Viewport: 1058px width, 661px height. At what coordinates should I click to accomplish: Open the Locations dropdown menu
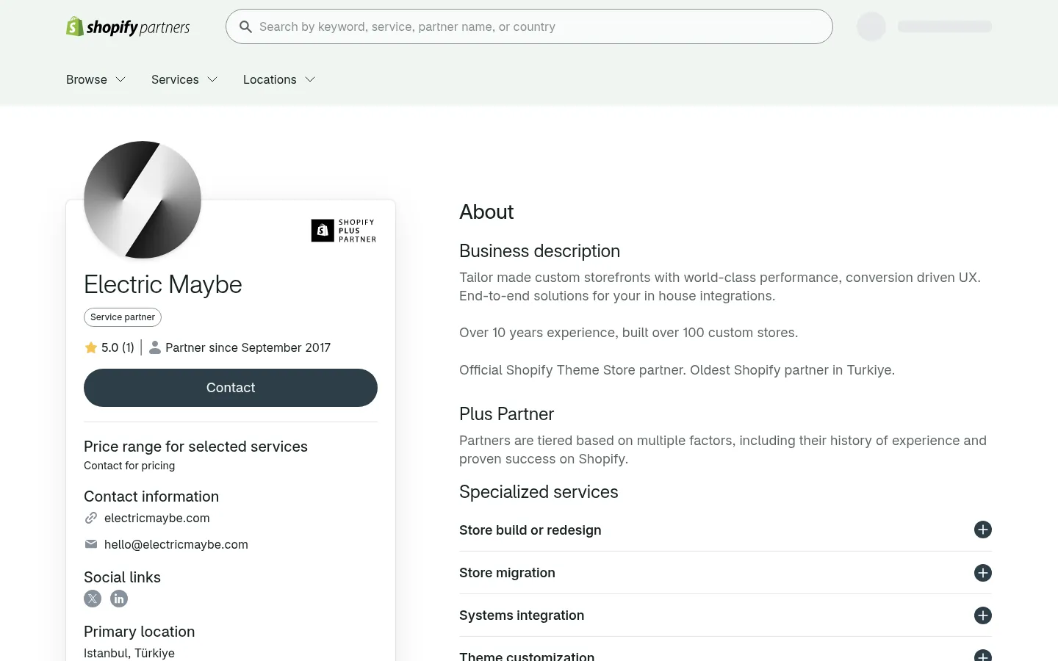coord(279,79)
